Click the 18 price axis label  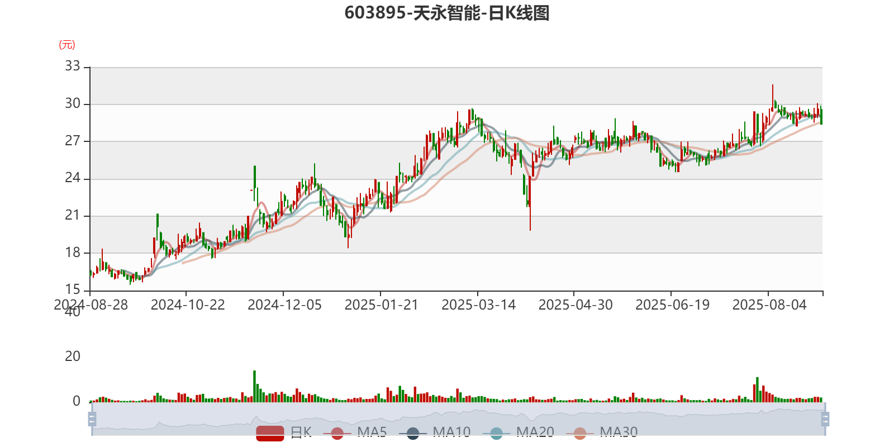coord(73,252)
